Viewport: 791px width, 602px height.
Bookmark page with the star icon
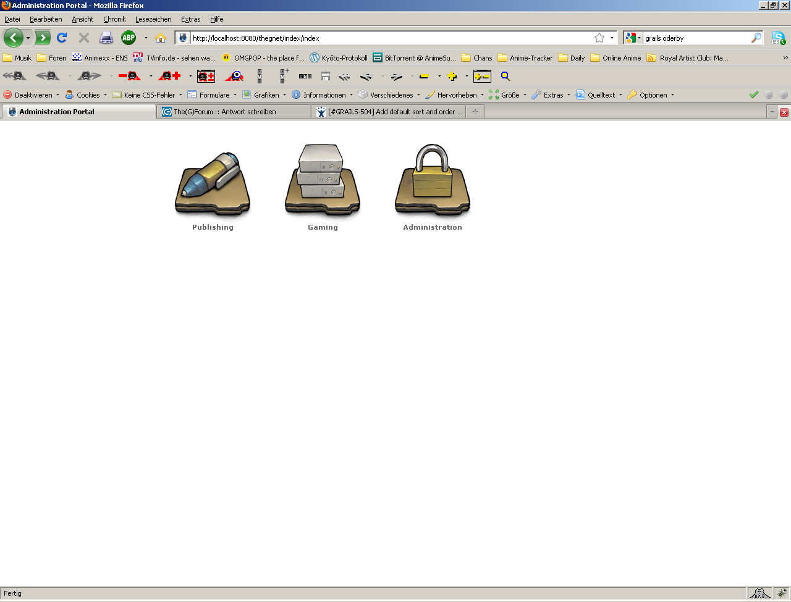coord(599,38)
